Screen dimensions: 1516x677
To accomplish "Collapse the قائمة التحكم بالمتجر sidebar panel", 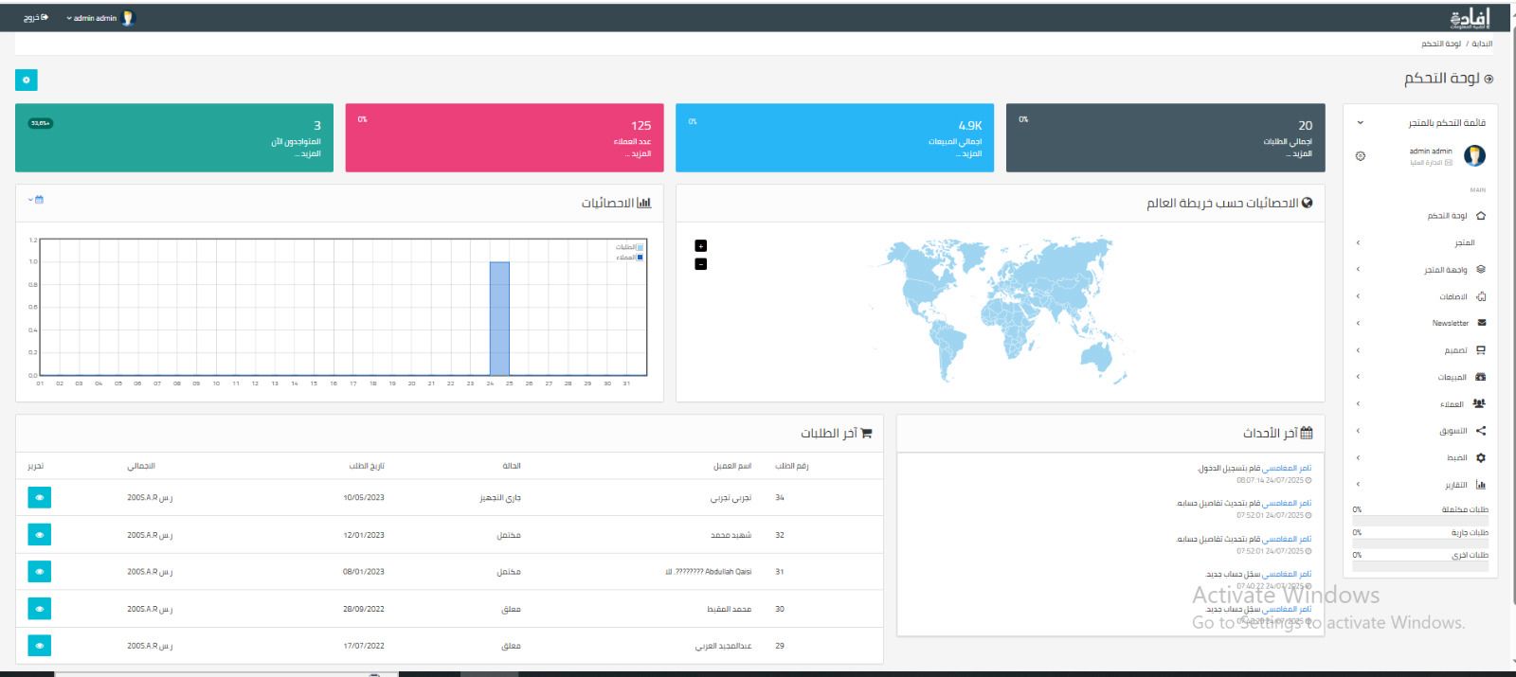I will coord(1361,123).
